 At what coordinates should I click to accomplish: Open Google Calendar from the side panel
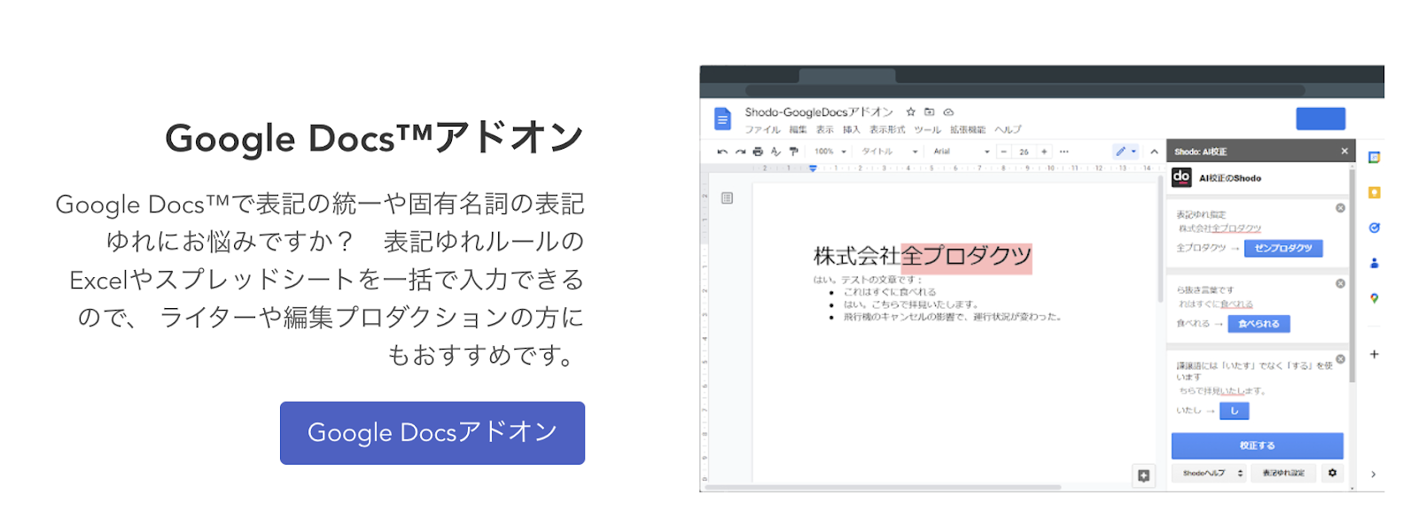1374,158
